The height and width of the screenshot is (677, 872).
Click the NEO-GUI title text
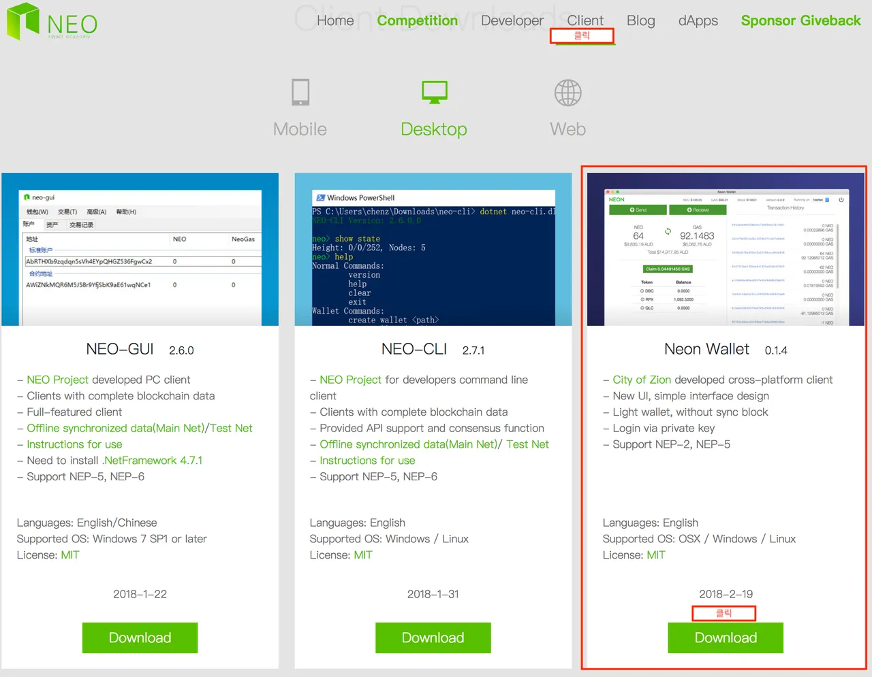[120, 349]
